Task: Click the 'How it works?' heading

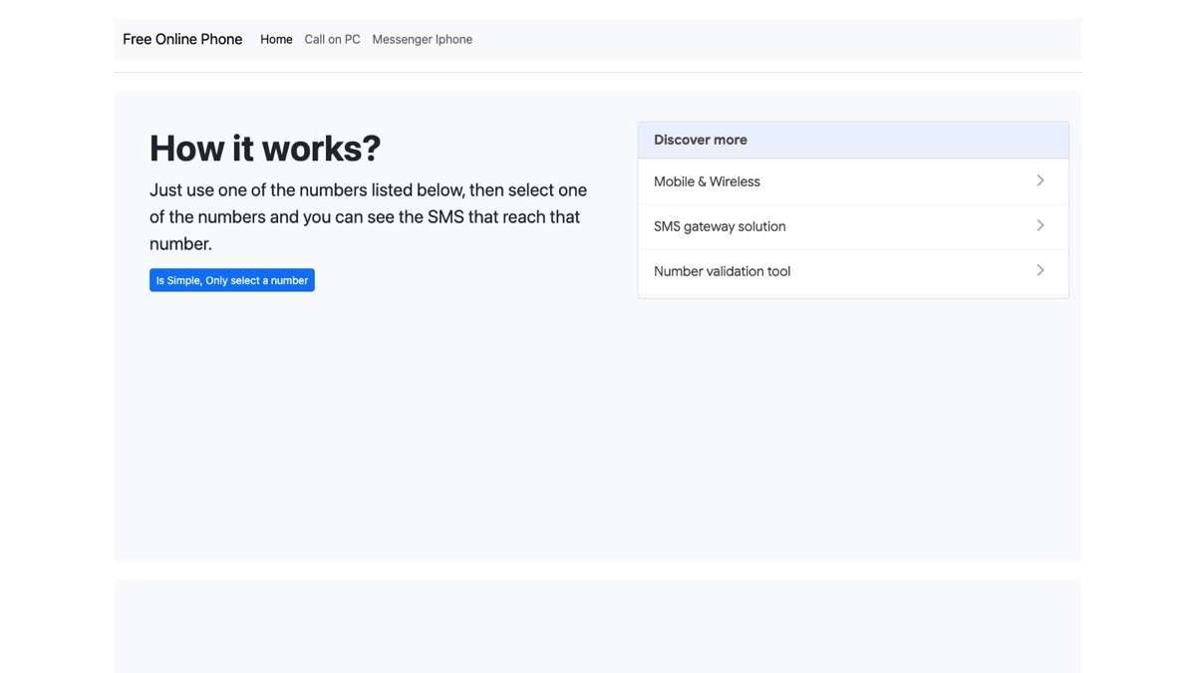Action: click(265, 149)
